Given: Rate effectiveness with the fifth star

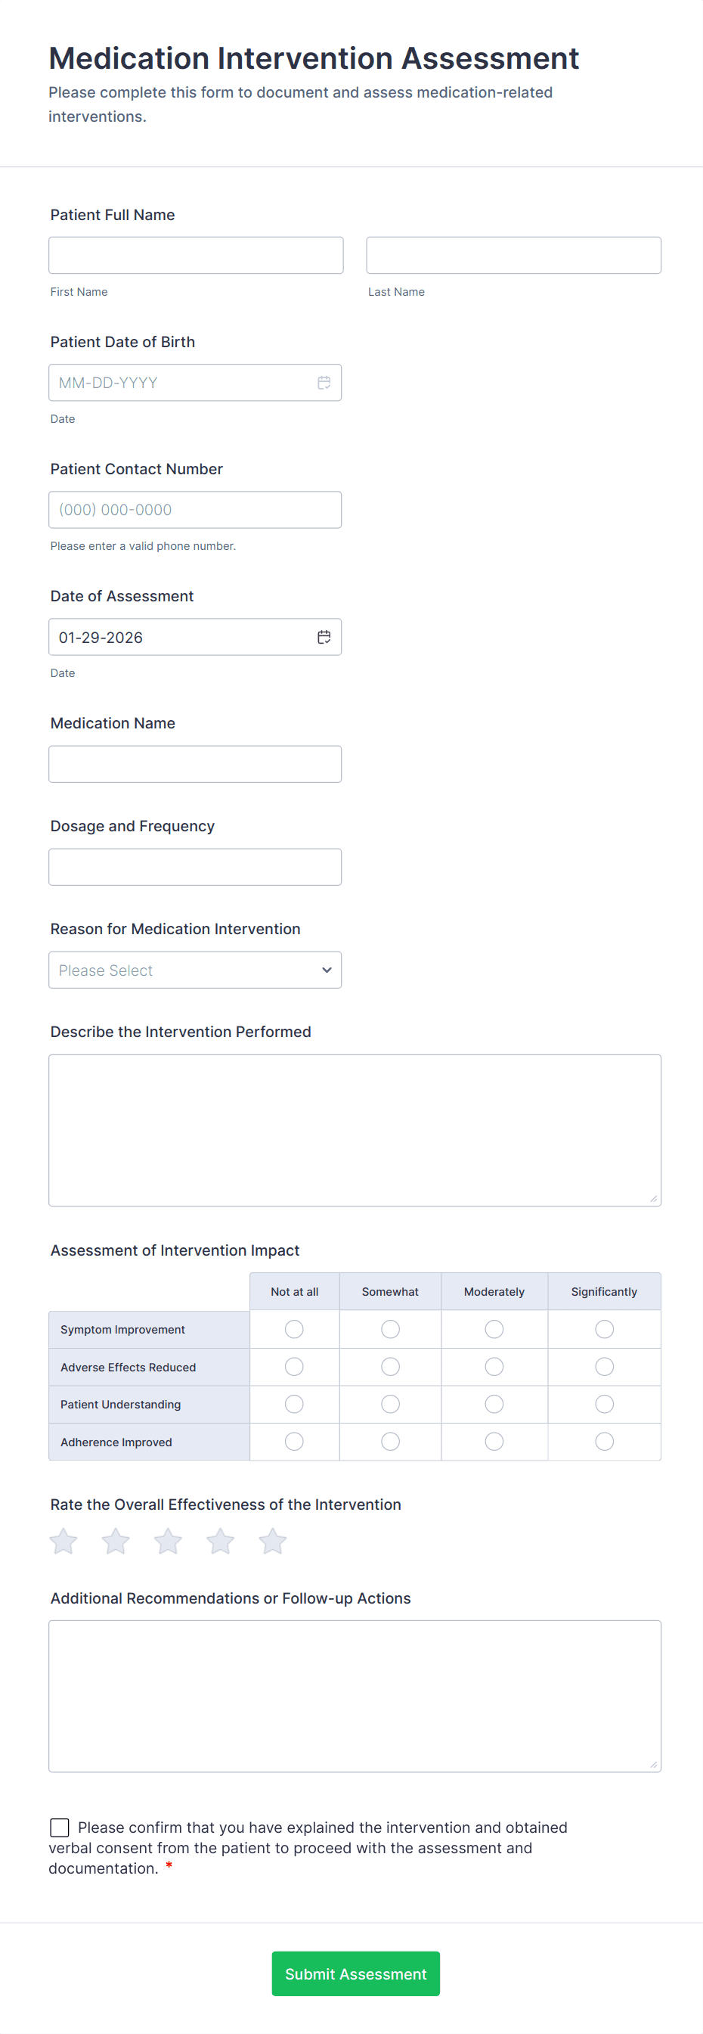Looking at the screenshot, I should tap(273, 1541).
